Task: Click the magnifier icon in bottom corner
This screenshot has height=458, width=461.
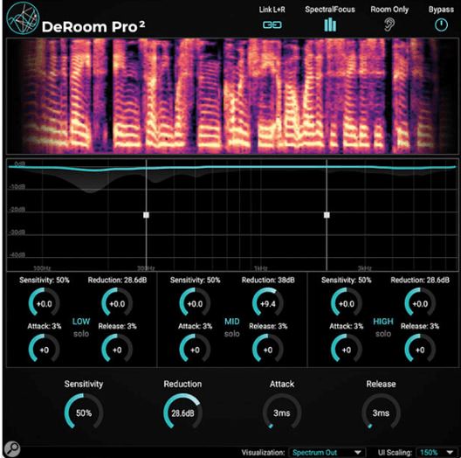Action: (12, 448)
